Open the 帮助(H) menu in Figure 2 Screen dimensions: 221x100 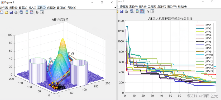(x=182, y=7)
